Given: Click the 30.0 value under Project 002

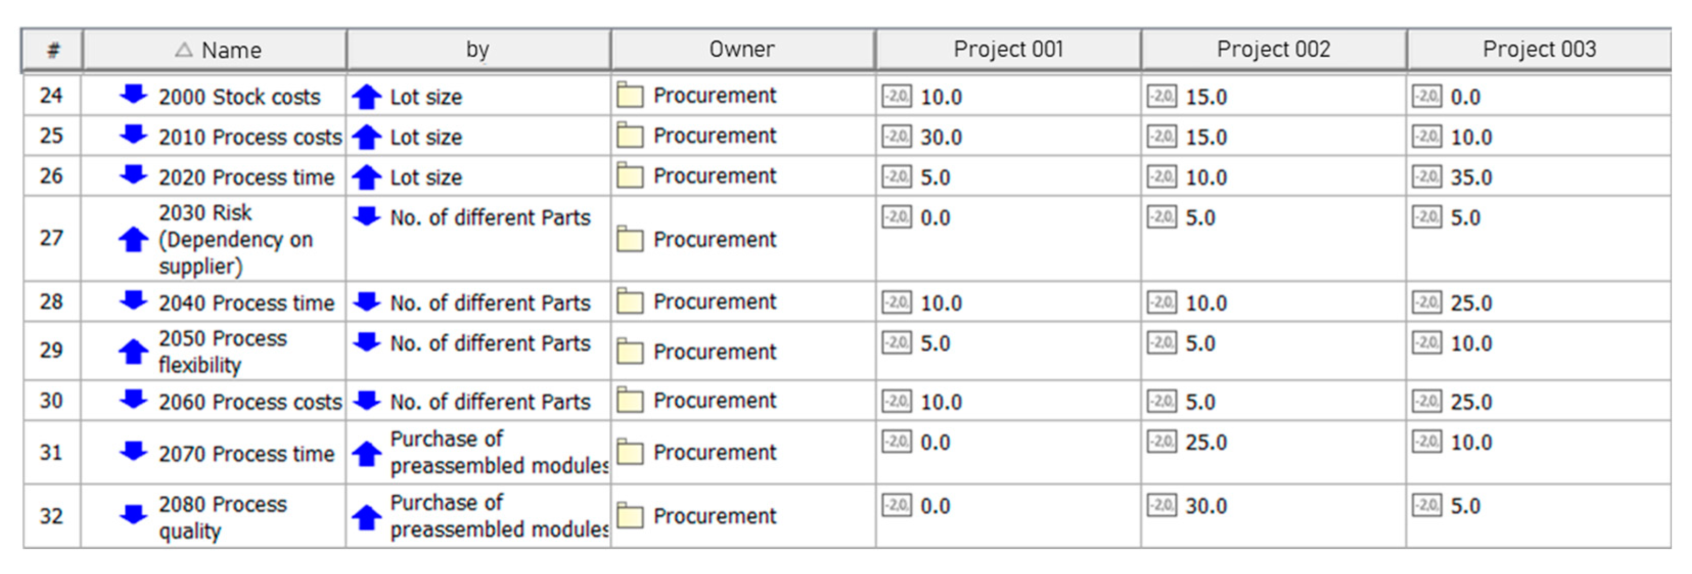Looking at the screenshot, I should tap(1206, 507).
